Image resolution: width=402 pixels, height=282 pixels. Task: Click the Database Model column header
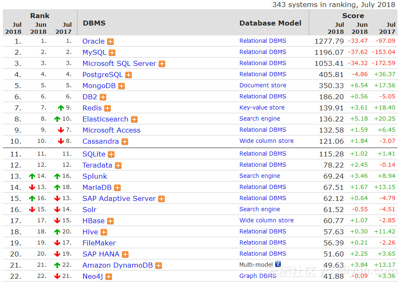tap(270, 23)
